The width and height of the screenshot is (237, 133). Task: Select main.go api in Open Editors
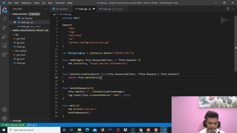click(x=30, y=22)
